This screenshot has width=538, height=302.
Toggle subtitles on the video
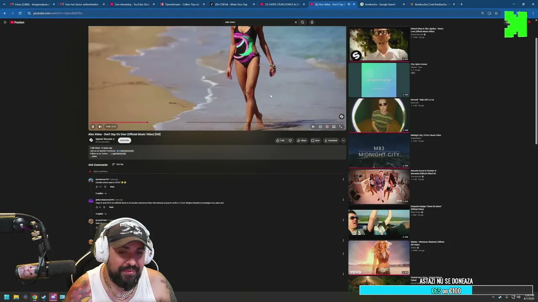(x=320, y=126)
